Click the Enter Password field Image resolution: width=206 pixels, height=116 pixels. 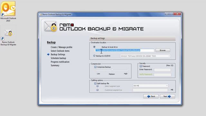click(x=162, y=70)
